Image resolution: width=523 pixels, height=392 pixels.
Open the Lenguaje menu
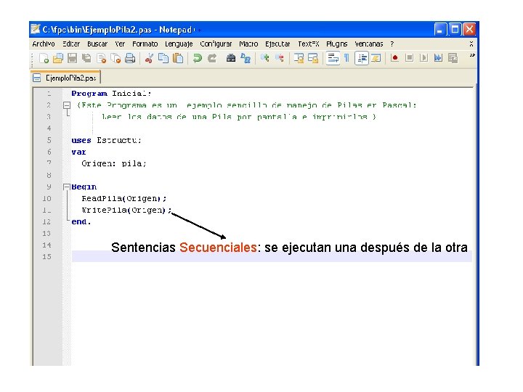[179, 44]
